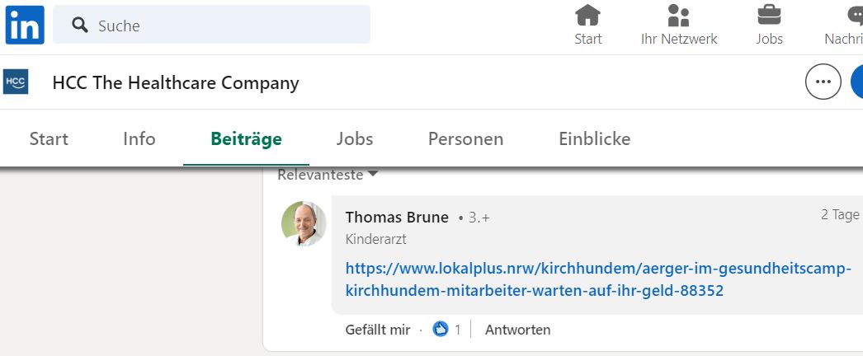Switch to the Info tab
863x356 pixels.
click(x=139, y=139)
